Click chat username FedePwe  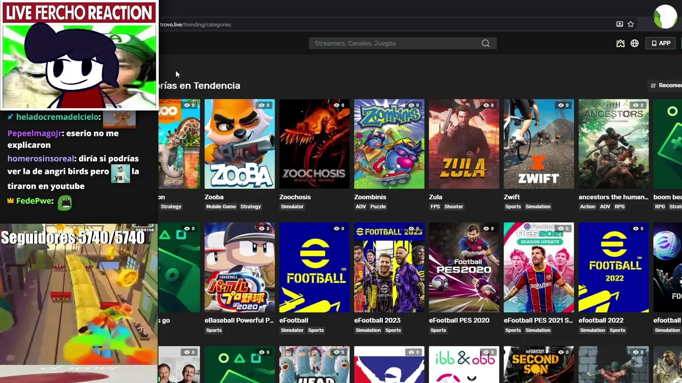point(35,201)
